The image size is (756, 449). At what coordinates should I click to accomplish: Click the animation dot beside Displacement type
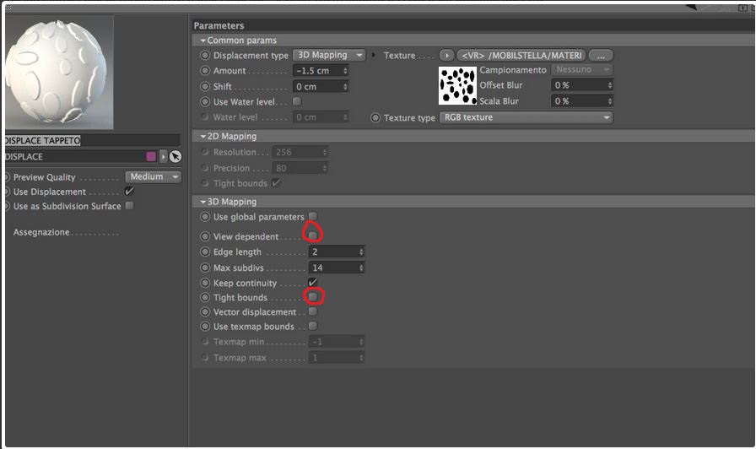(x=205, y=56)
